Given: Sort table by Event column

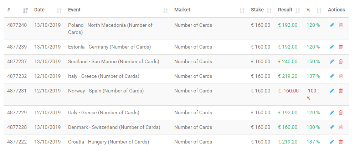Looking at the screenshot, I should (x=165, y=11).
